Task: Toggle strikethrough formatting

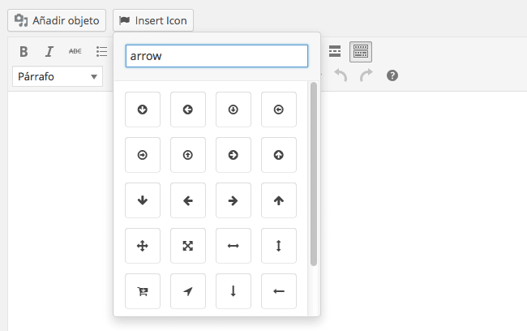Action: point(75,52)
